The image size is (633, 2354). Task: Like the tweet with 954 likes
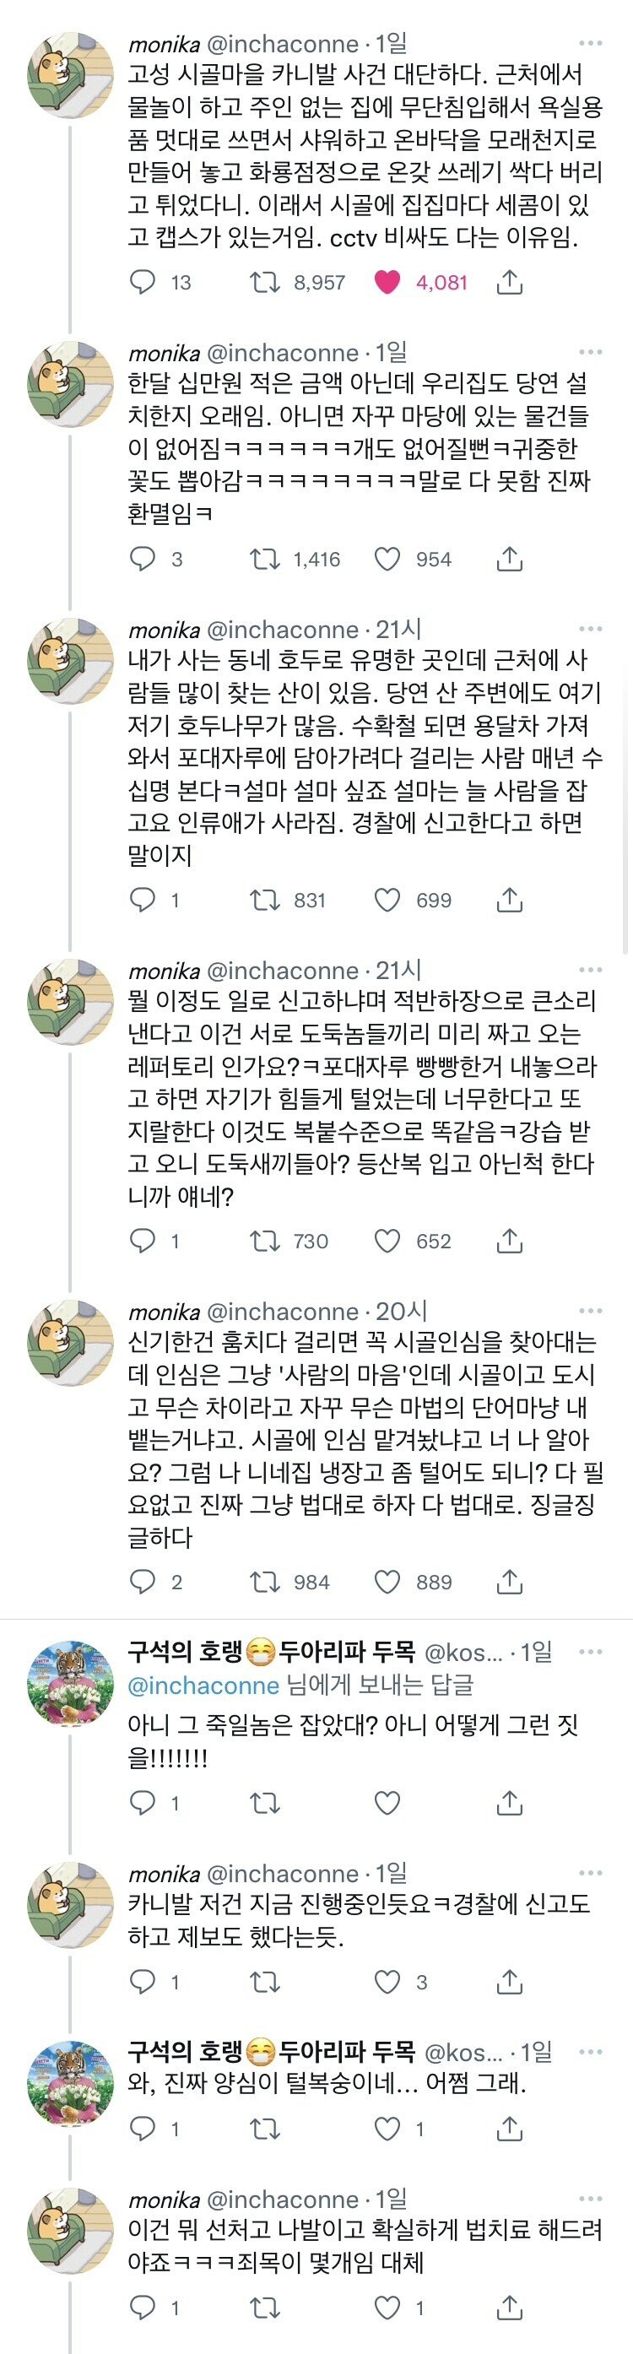387,560
